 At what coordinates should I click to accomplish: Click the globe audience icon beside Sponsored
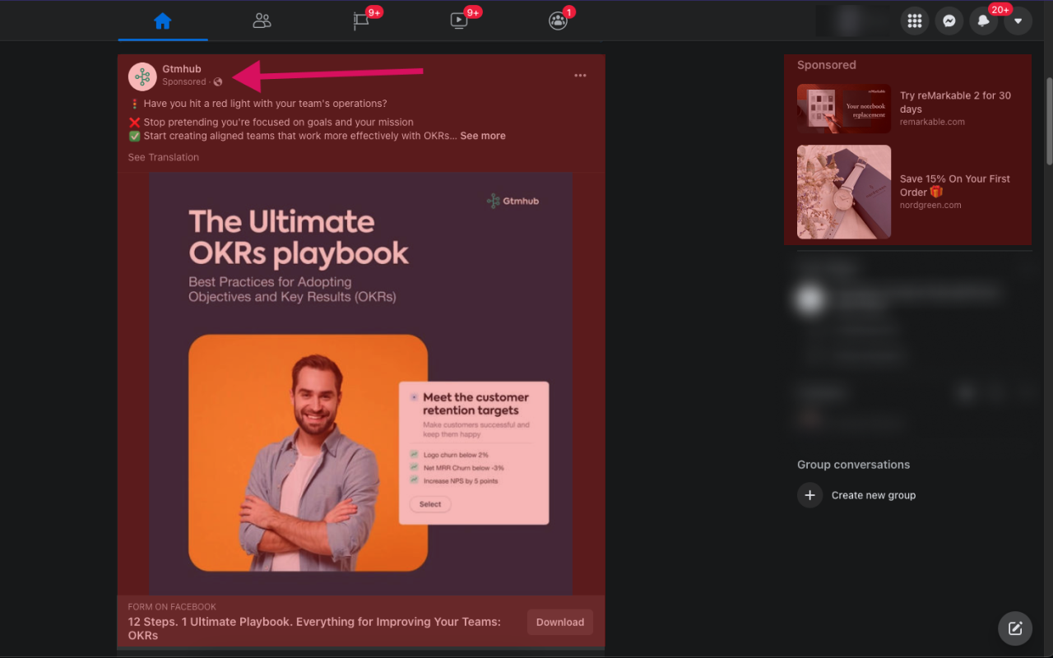(x=217, y=82)
